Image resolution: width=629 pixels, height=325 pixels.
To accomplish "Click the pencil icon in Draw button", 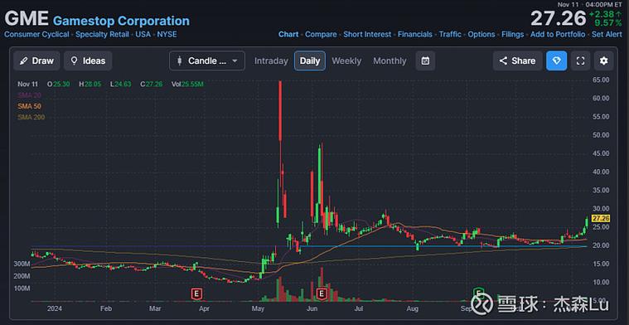I will click(24, 61).
